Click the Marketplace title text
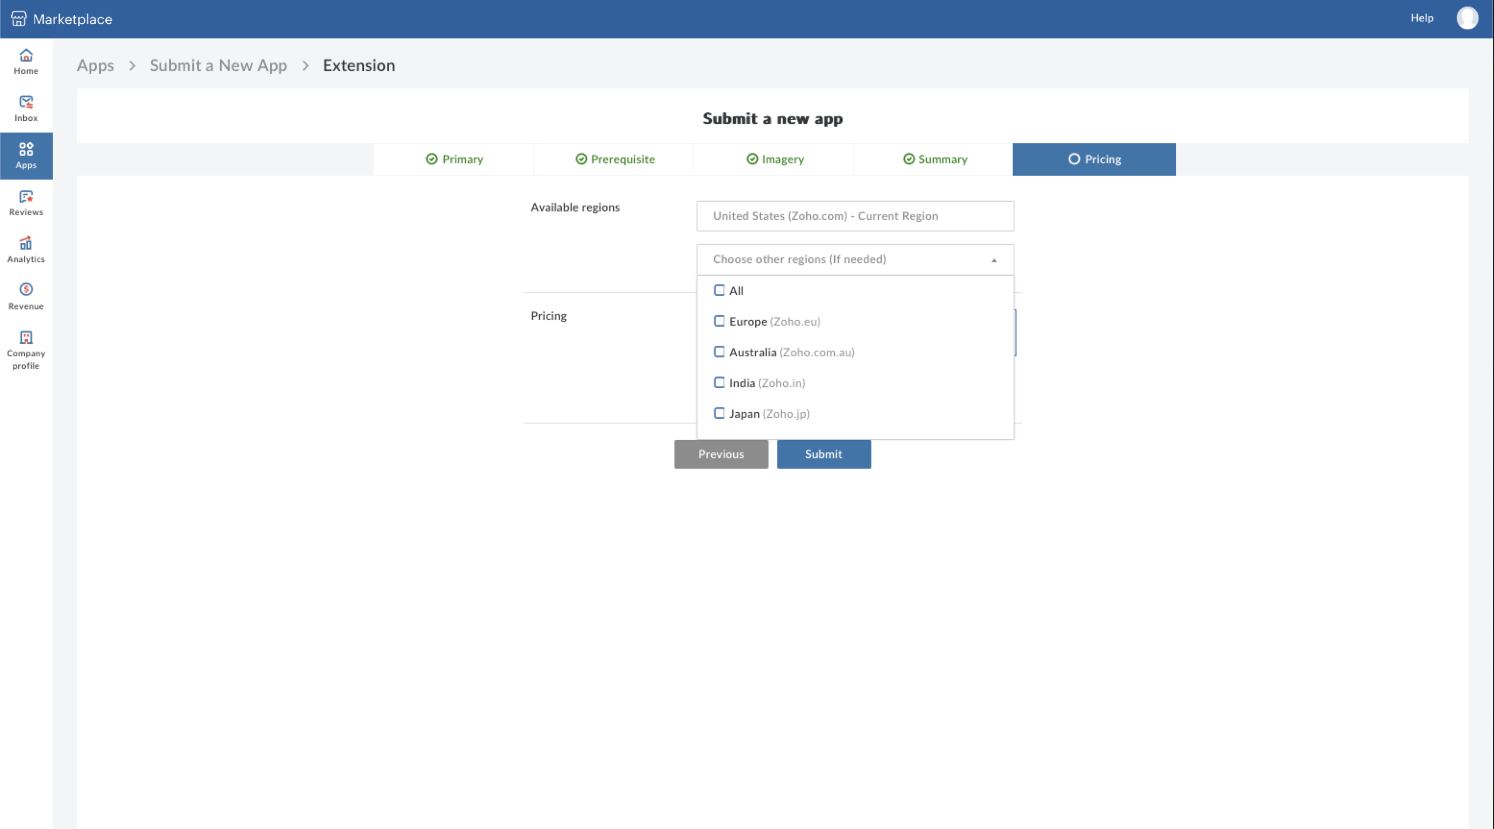 73,19
